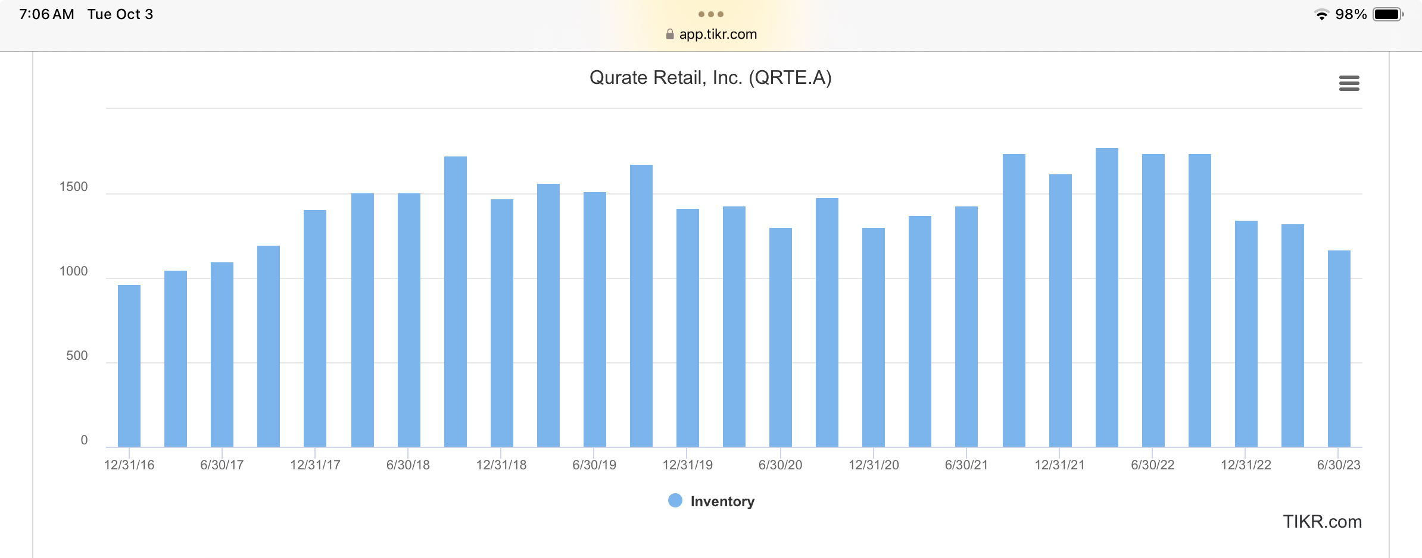Select the 12/31/21 inventory bar
Screen dimensions: 1422x558
click(x=1061, y=311)
